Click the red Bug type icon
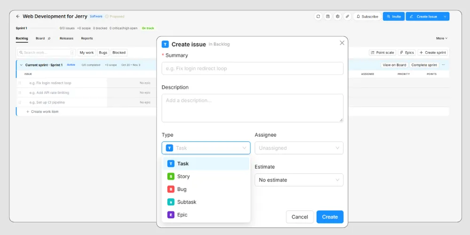 (171, 189)
